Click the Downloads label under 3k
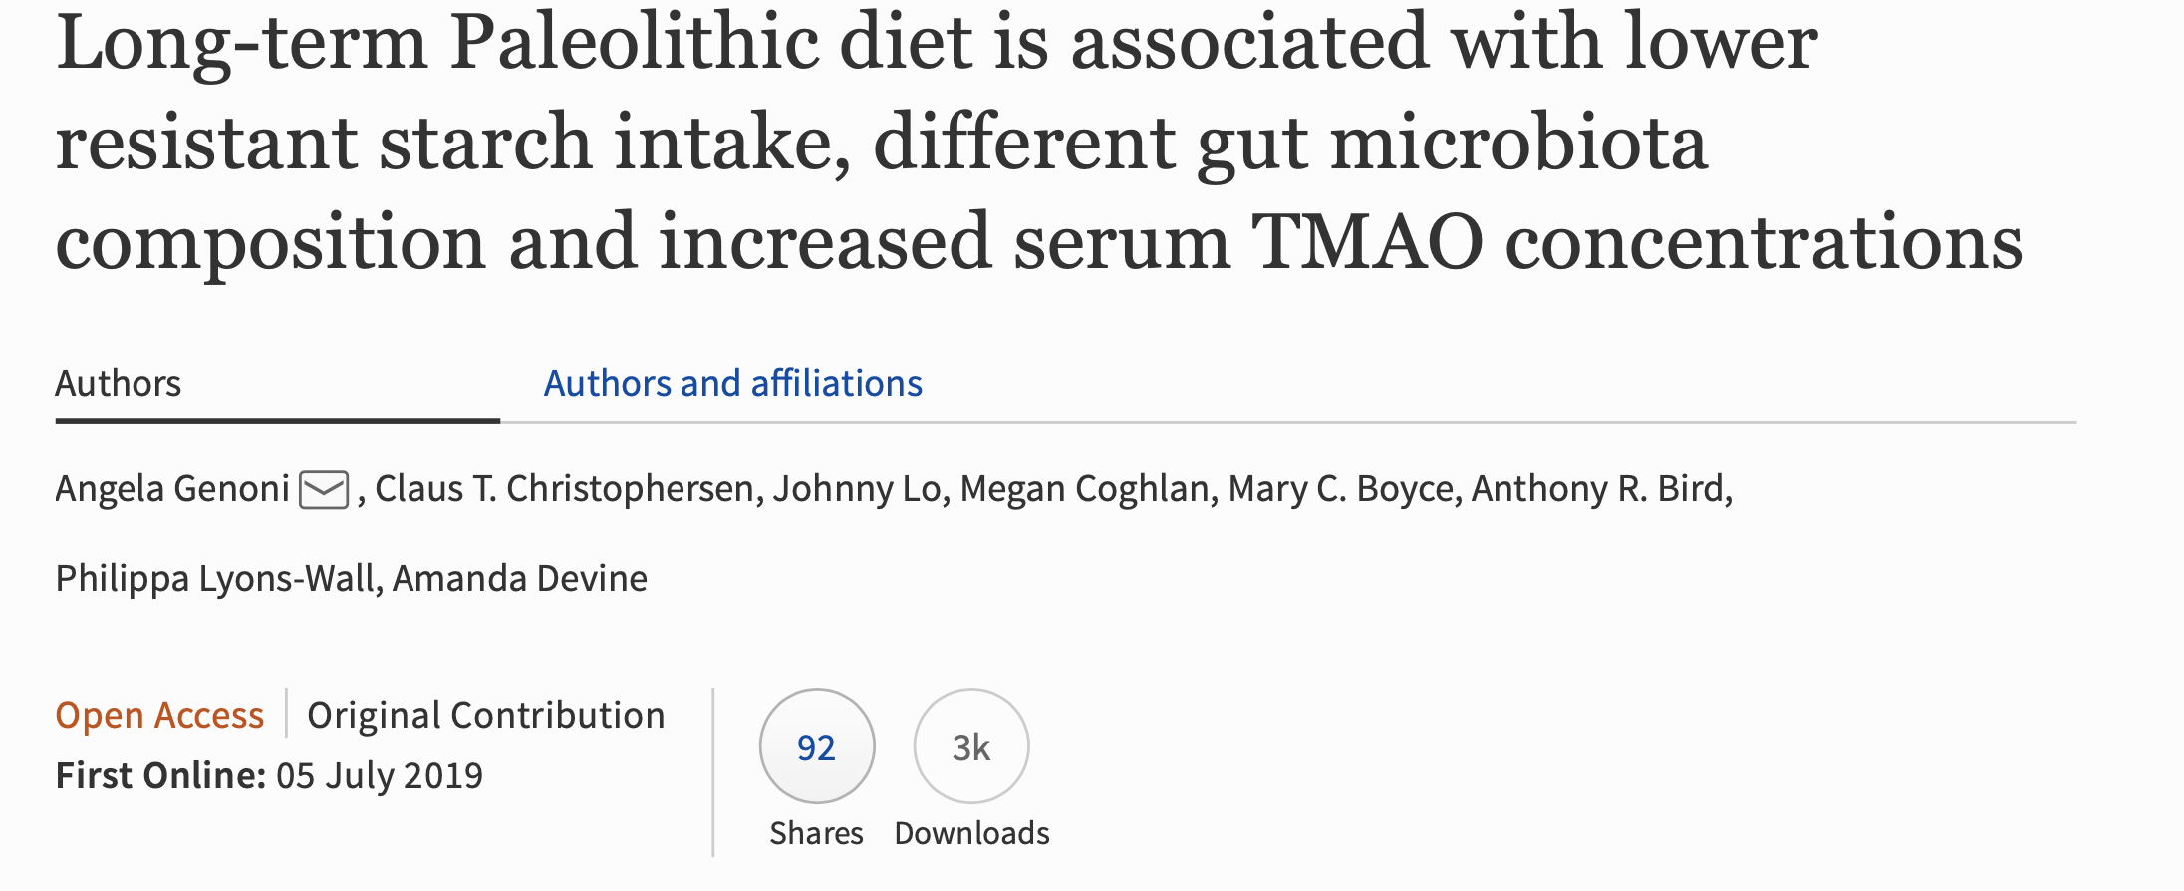2184x891 pixels. click(x=971, y=833)
